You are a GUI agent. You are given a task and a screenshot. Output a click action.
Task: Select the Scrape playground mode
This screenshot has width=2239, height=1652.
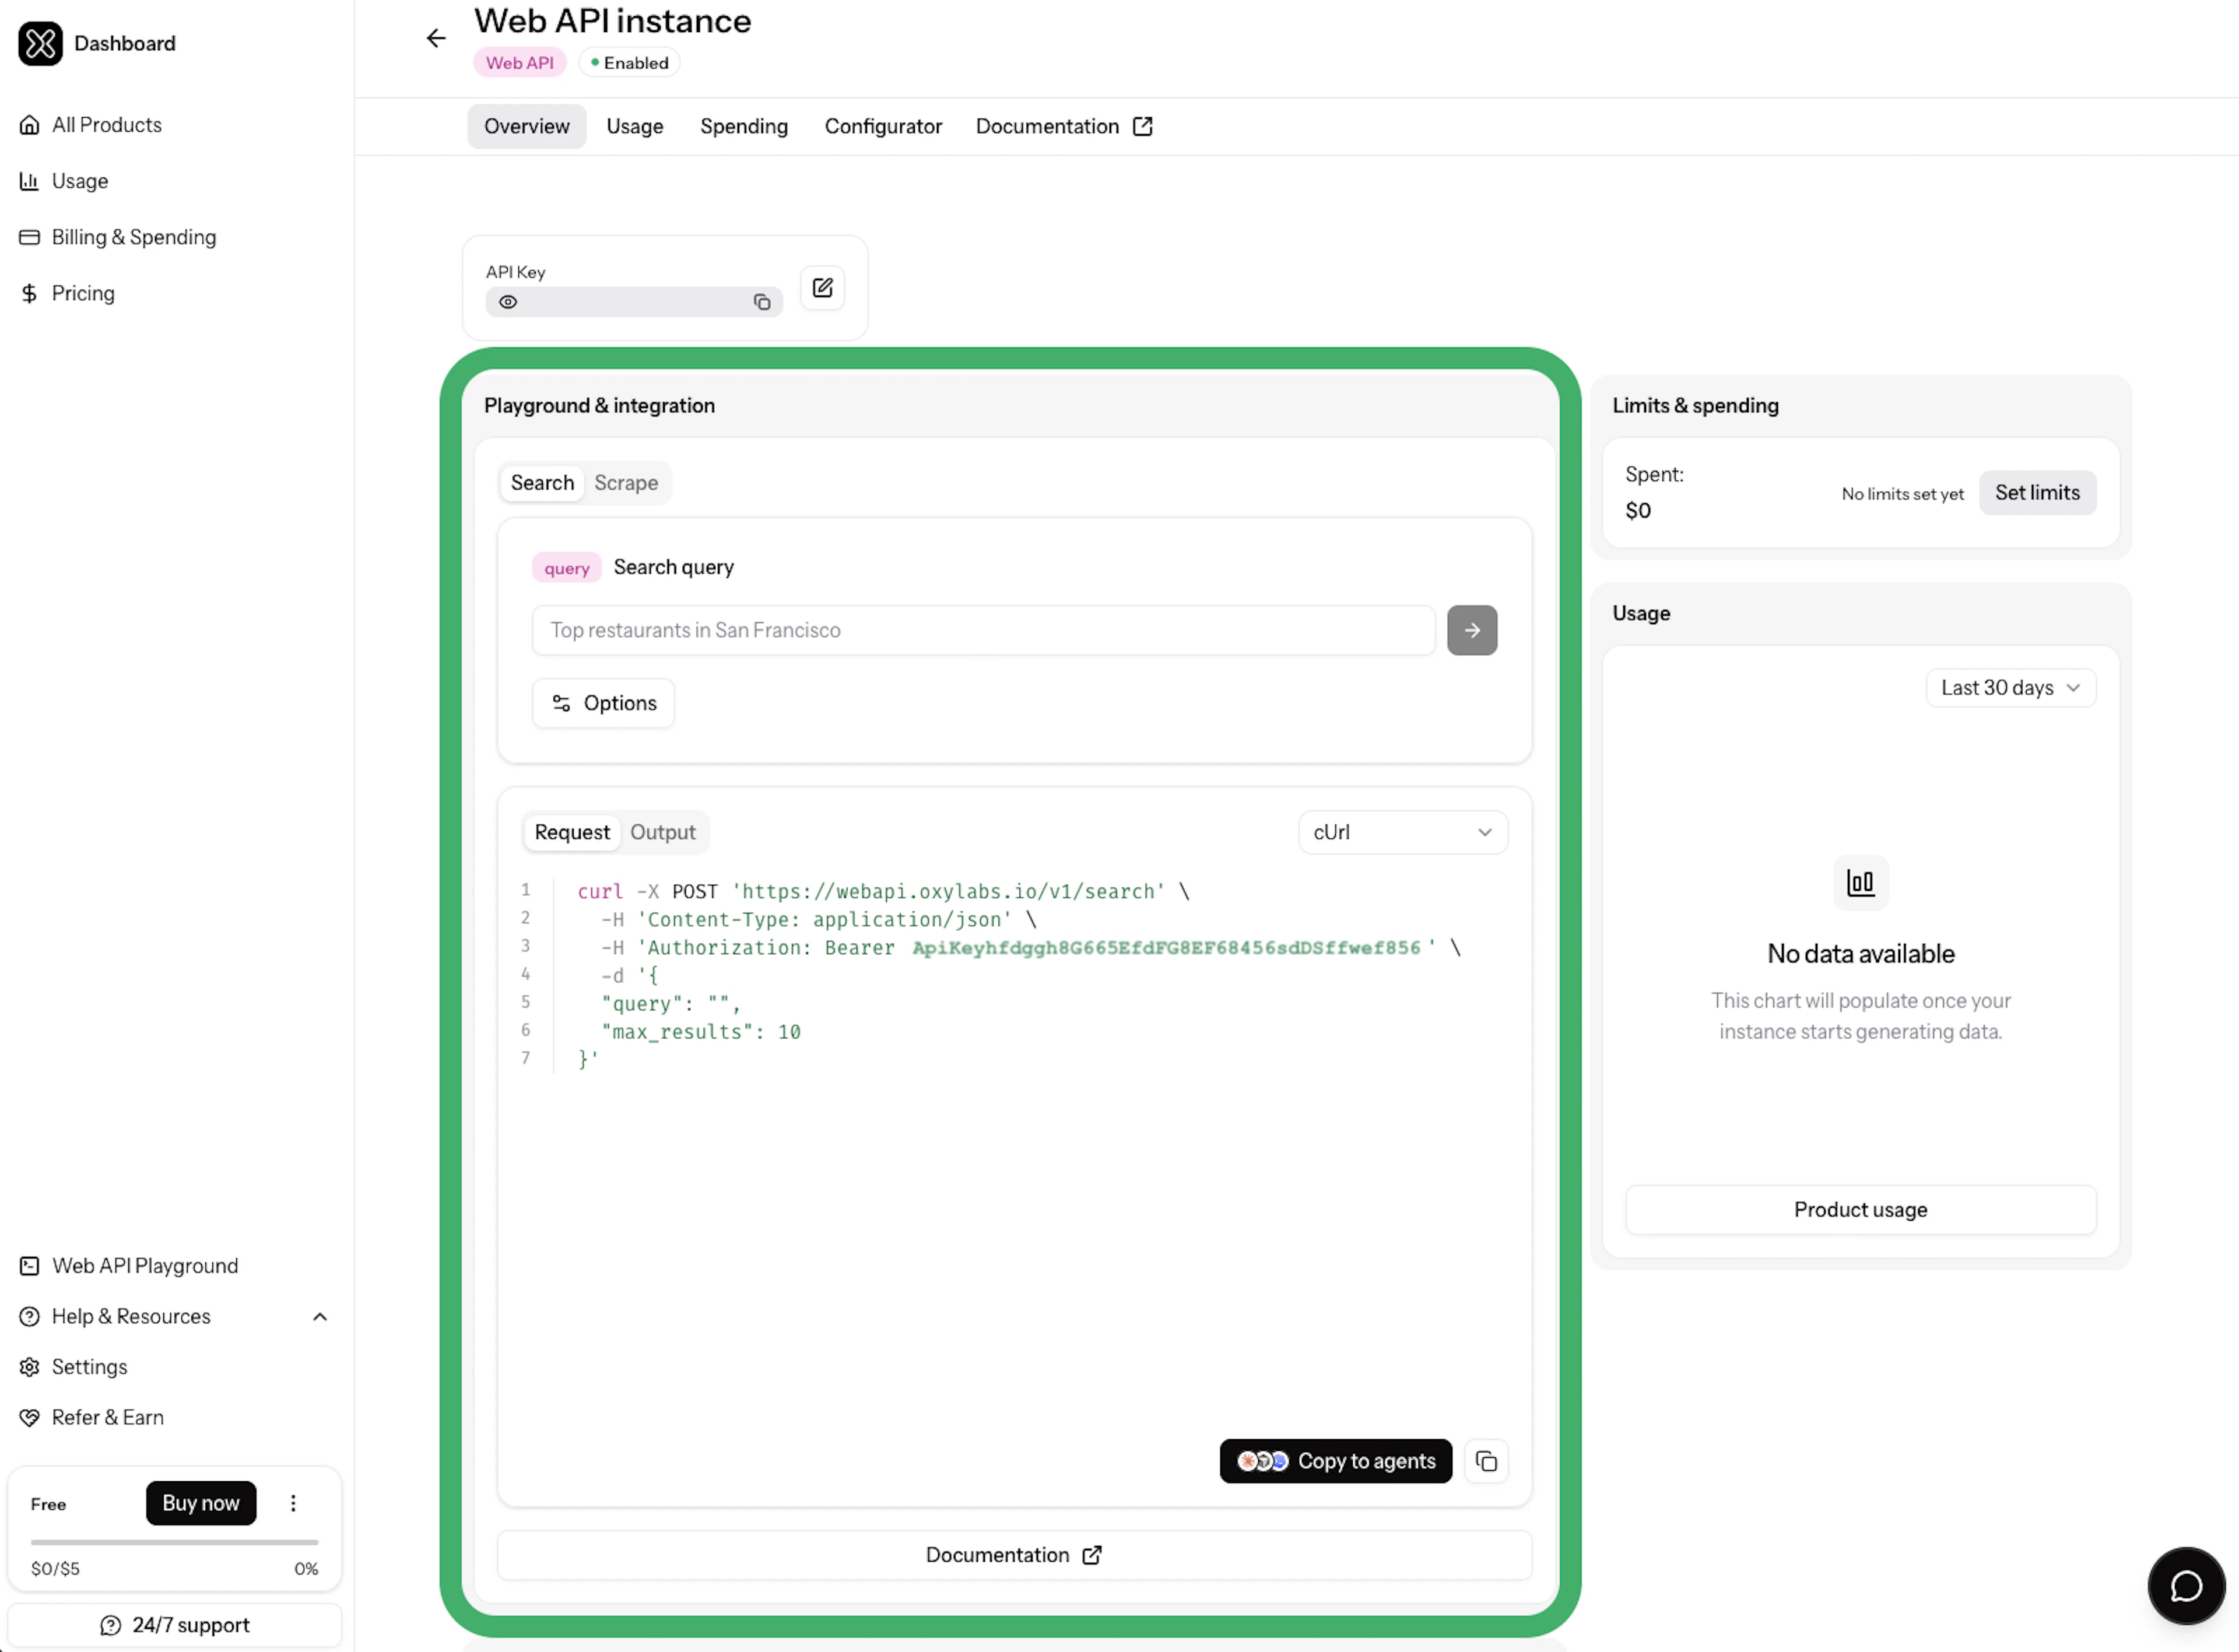(x=626, y=483)
